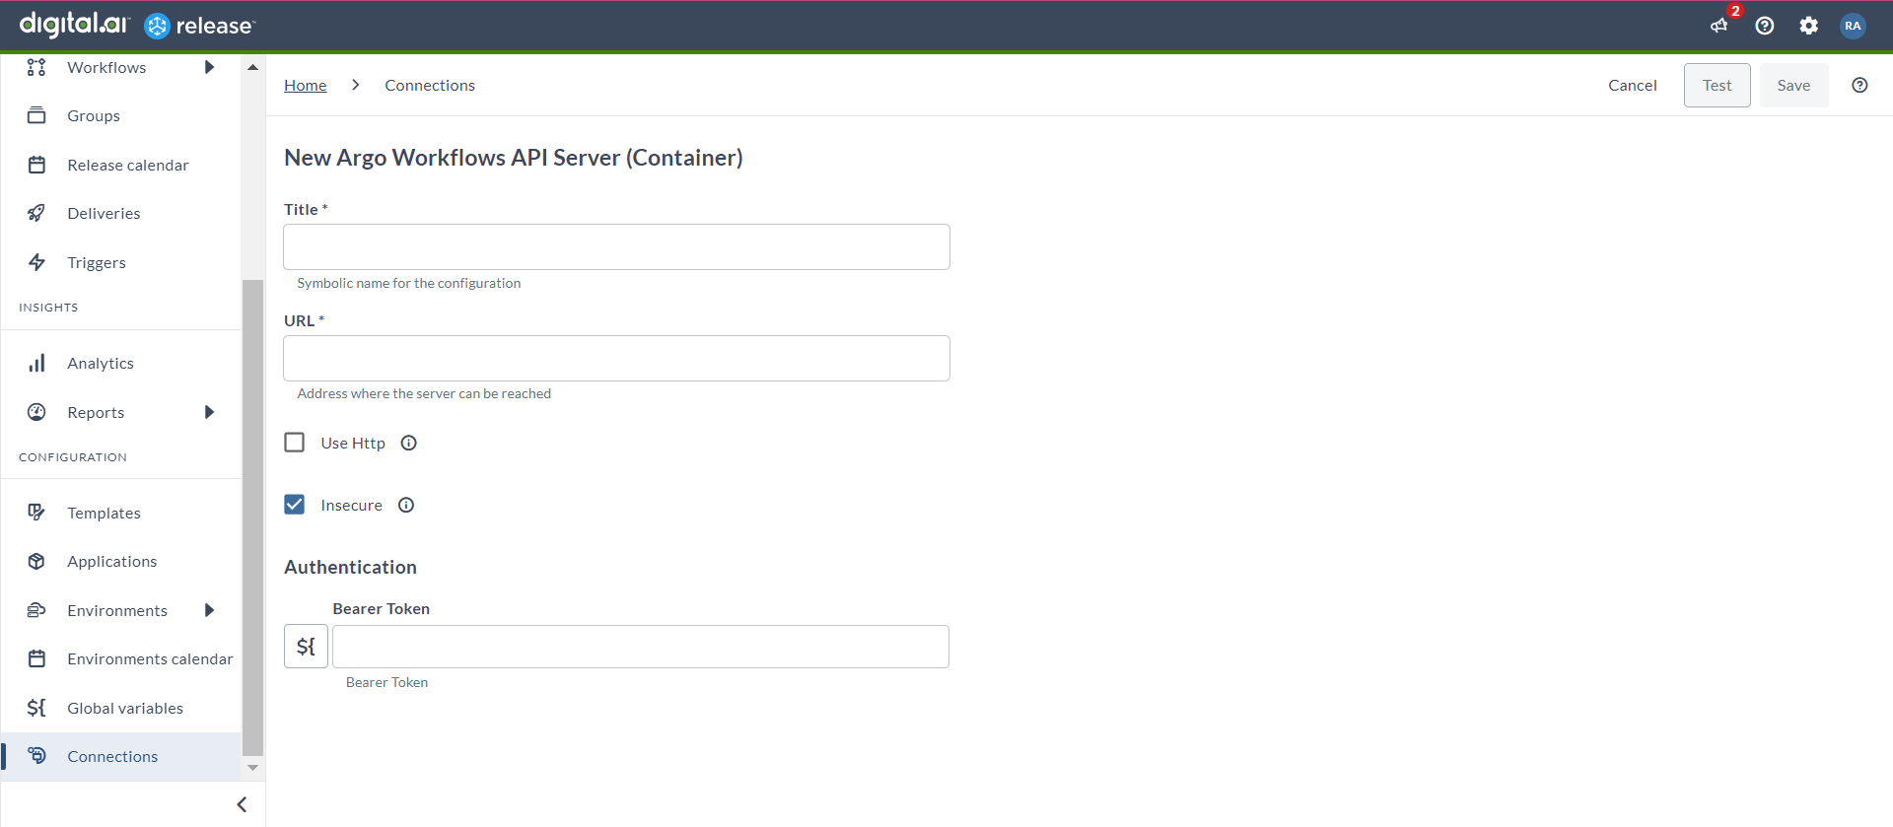Open Global variables in the sidebar
1893x827 pixels.
[x=125, y=708]
